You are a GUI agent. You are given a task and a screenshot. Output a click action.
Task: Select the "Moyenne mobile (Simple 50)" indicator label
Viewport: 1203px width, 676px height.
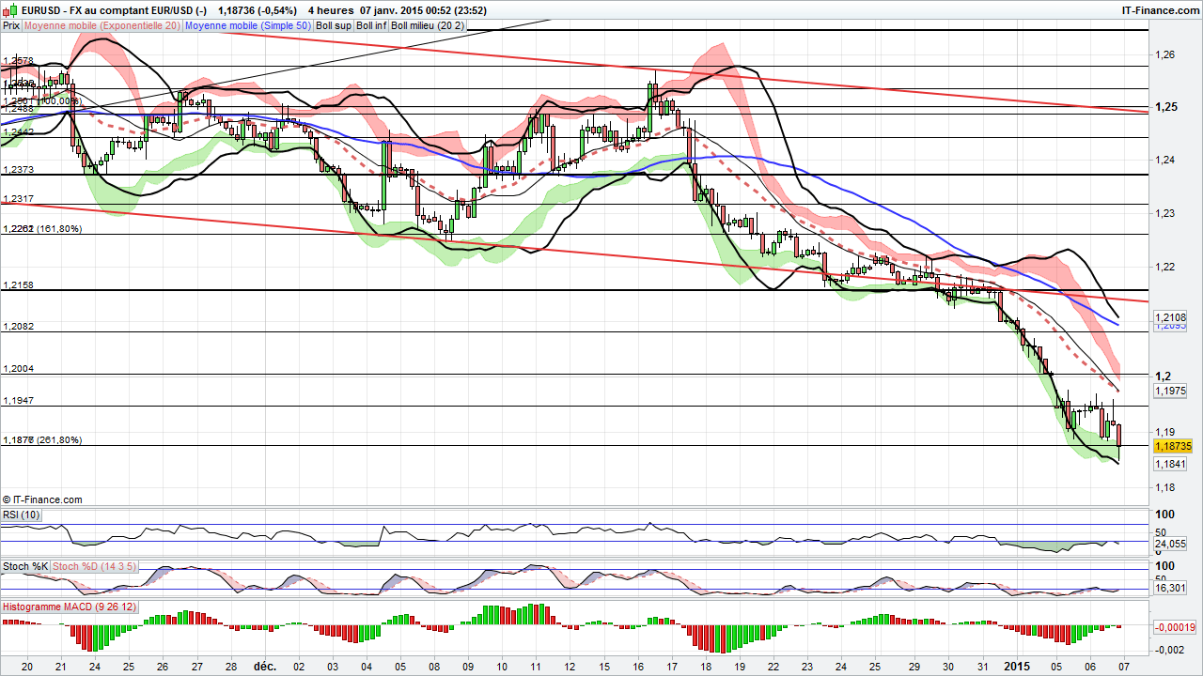(x=249, y=25)
